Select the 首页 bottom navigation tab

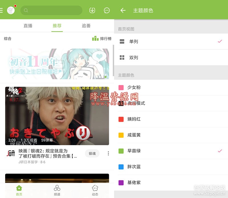tap(19, 190)
